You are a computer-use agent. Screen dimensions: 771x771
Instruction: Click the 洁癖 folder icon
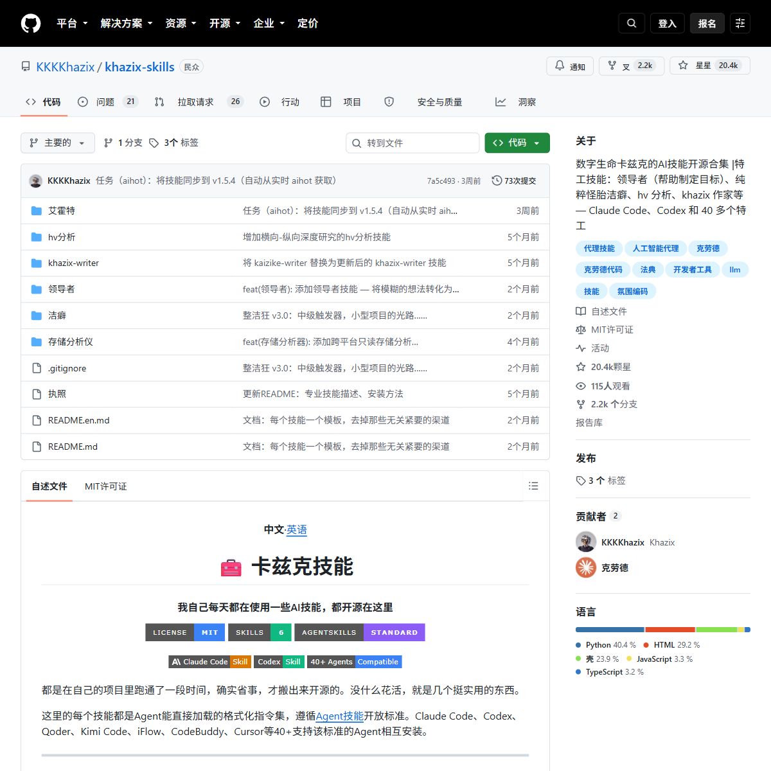[x=37, y=315]
